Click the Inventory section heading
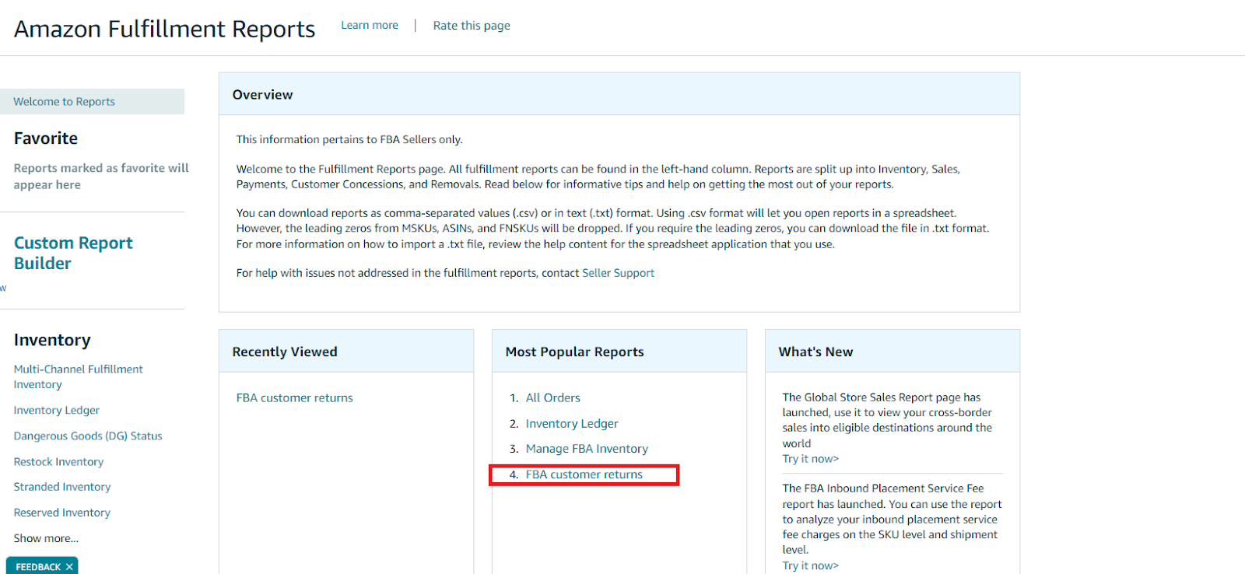 coord(52,340)
